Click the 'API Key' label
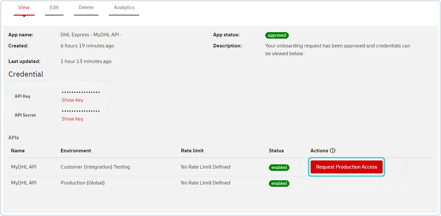 [22, 96]
